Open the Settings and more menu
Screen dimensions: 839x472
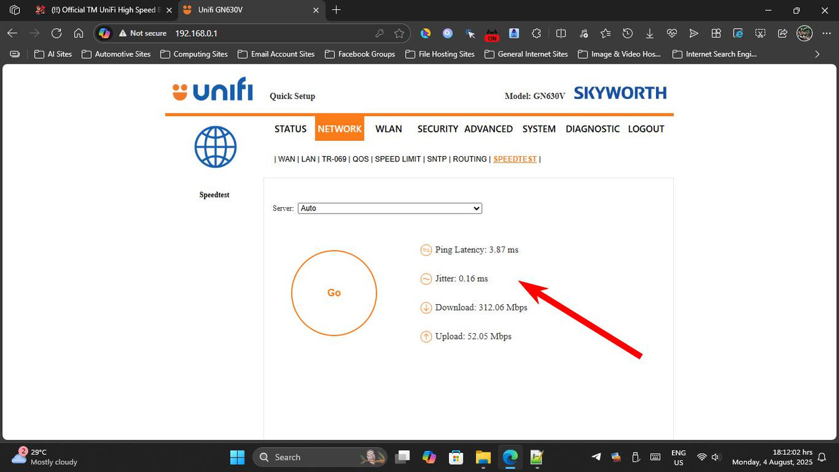coord(826,33)
